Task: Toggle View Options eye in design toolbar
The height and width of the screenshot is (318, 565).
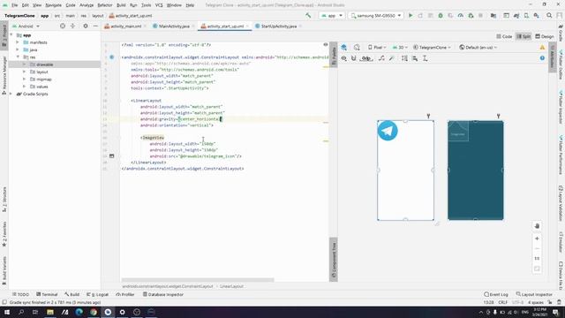Action: pos(343,58)
